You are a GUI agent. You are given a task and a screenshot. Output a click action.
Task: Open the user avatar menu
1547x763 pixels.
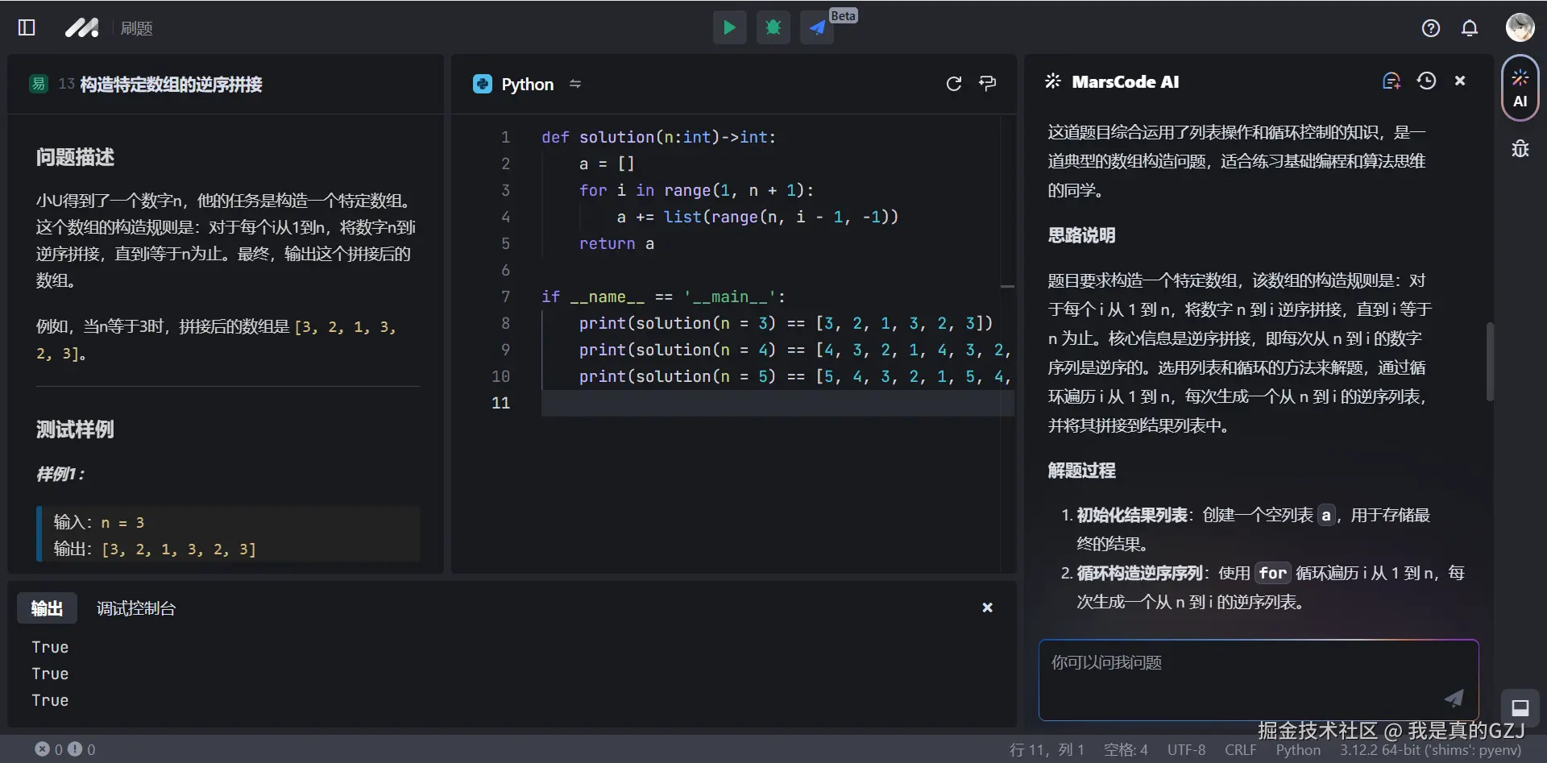point(1520,27)
